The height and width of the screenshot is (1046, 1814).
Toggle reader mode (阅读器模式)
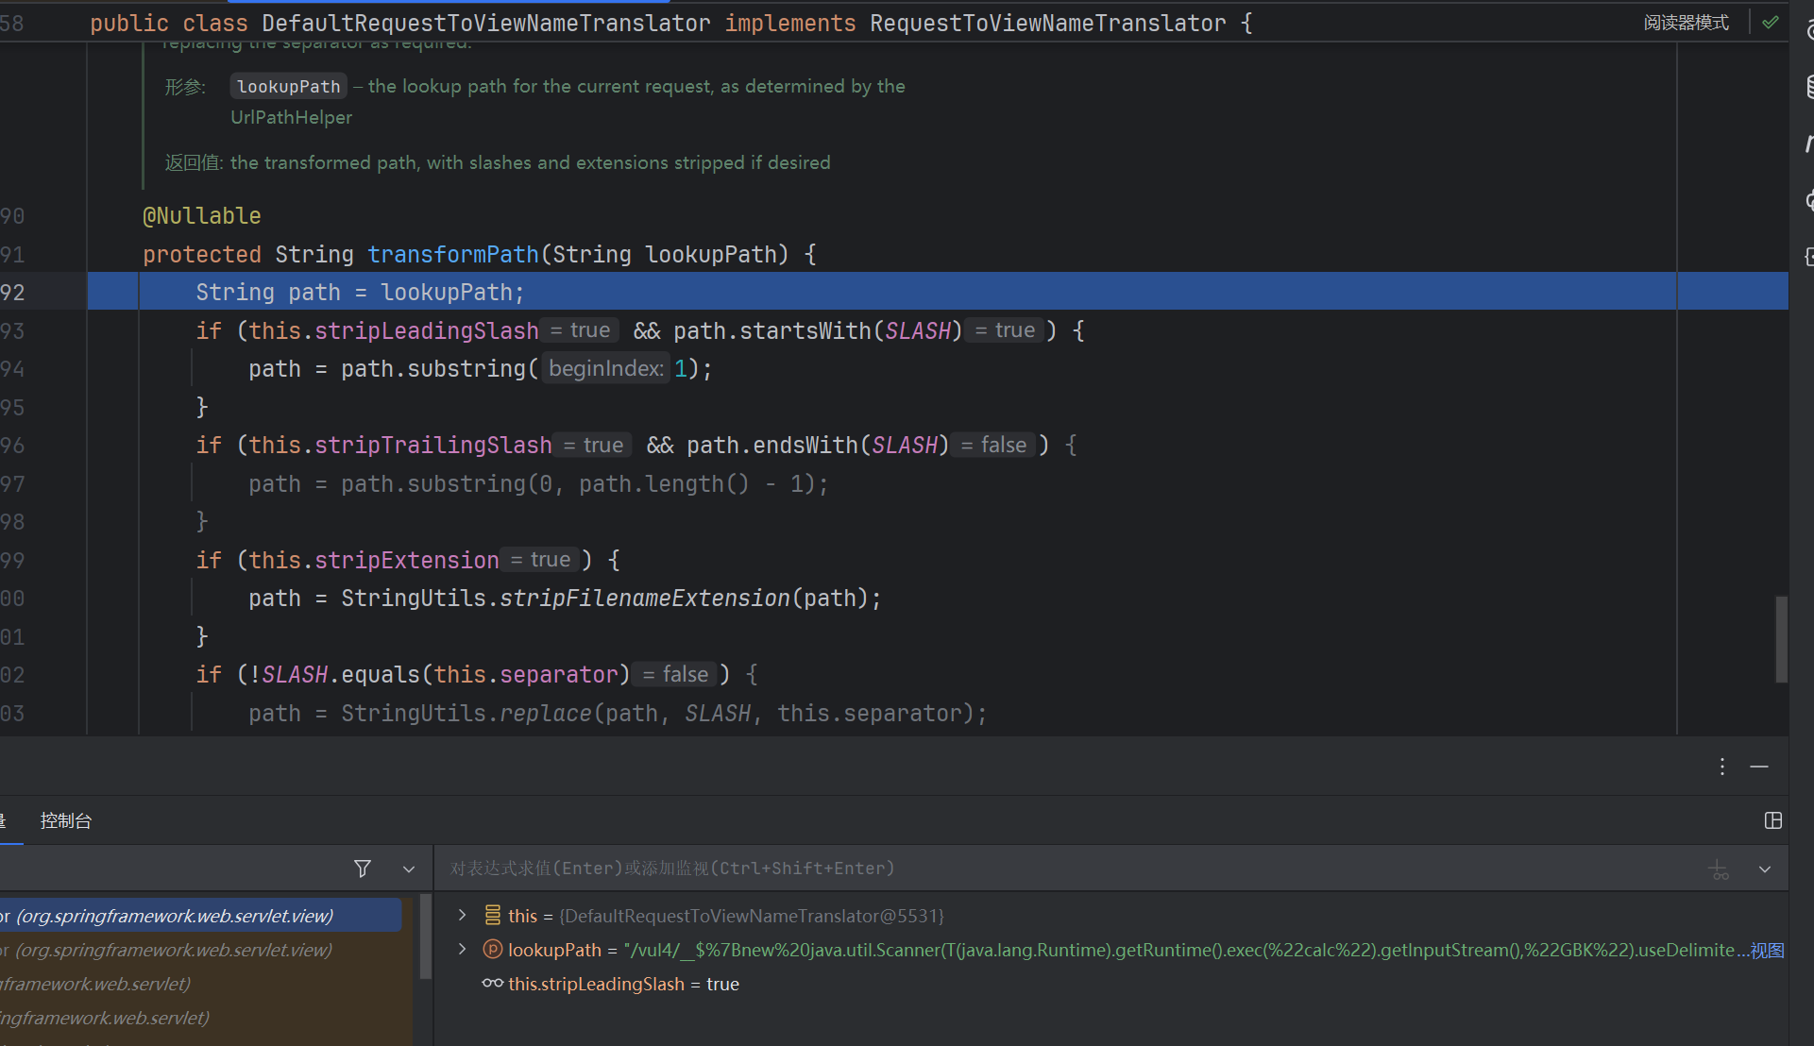coord(1686,23)
